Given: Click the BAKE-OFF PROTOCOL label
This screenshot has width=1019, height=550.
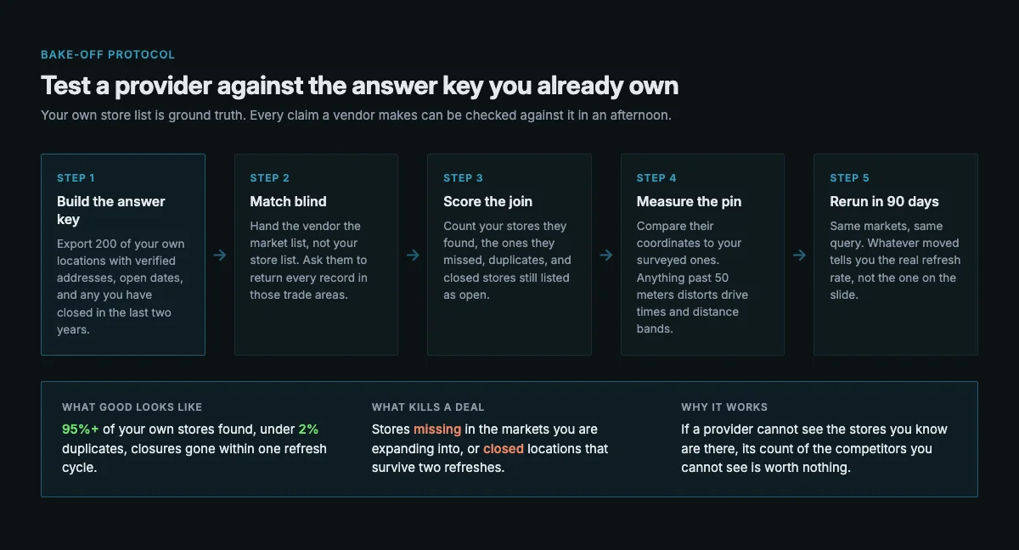Looking at the screenshot, I should coord(108,54).
